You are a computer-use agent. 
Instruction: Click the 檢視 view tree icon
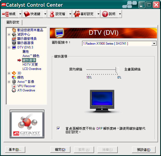click(5, 14)
